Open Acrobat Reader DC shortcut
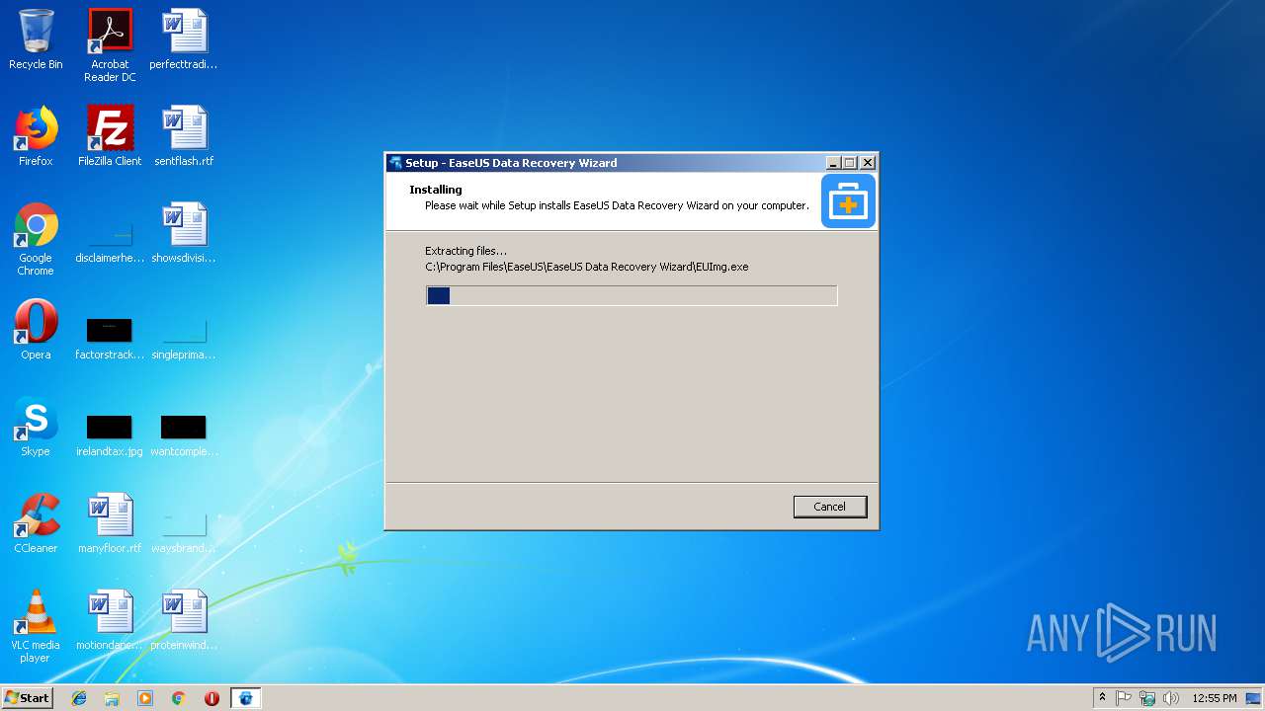Screen dimensions: 1265x711 [x=110, y=45]
